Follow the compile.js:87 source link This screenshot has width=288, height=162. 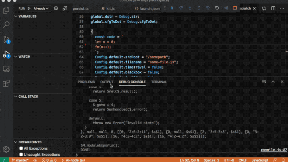(x=274, y=150)
